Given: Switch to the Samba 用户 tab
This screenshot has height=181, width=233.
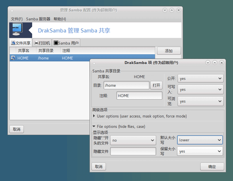Looking at the screenshot, I should [66, 43].
